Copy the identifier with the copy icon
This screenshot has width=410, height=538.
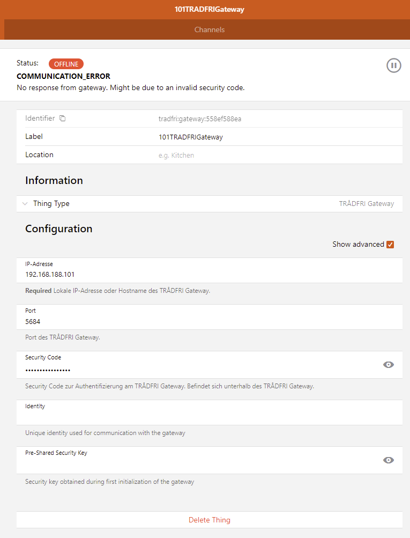(62, 119)
